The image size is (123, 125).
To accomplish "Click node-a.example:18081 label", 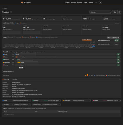I will (x=104, y=40).
